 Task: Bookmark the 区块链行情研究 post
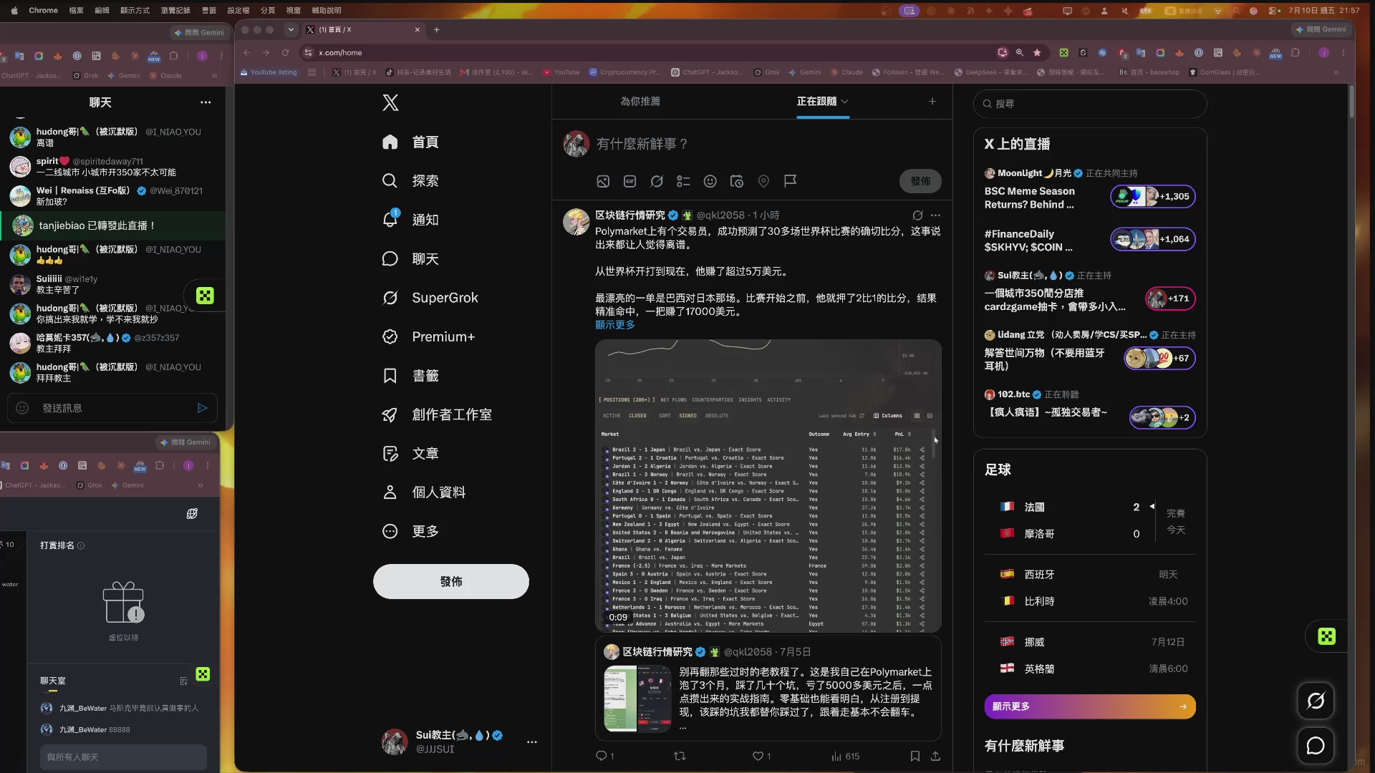(915, 756)
